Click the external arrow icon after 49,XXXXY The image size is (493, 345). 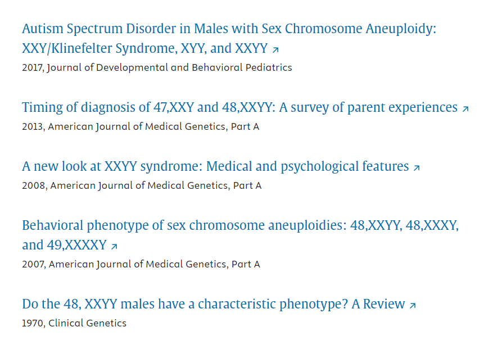pos(114,246)
